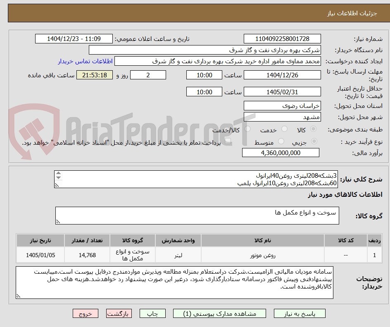The width and height of the screenshot is (390, 327).
Task: Click the جزئیات اطلاعات نیاز page title
Action: pos(352,13)
